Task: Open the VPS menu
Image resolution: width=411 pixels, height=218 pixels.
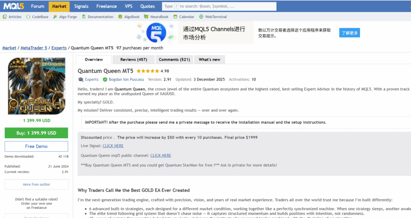Action: 128,6
